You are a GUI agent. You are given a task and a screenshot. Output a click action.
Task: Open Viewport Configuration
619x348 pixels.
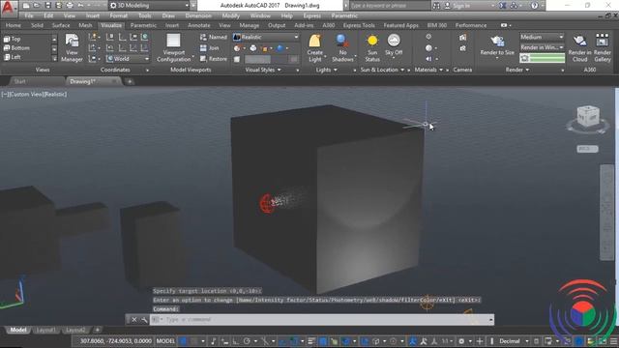173,47
